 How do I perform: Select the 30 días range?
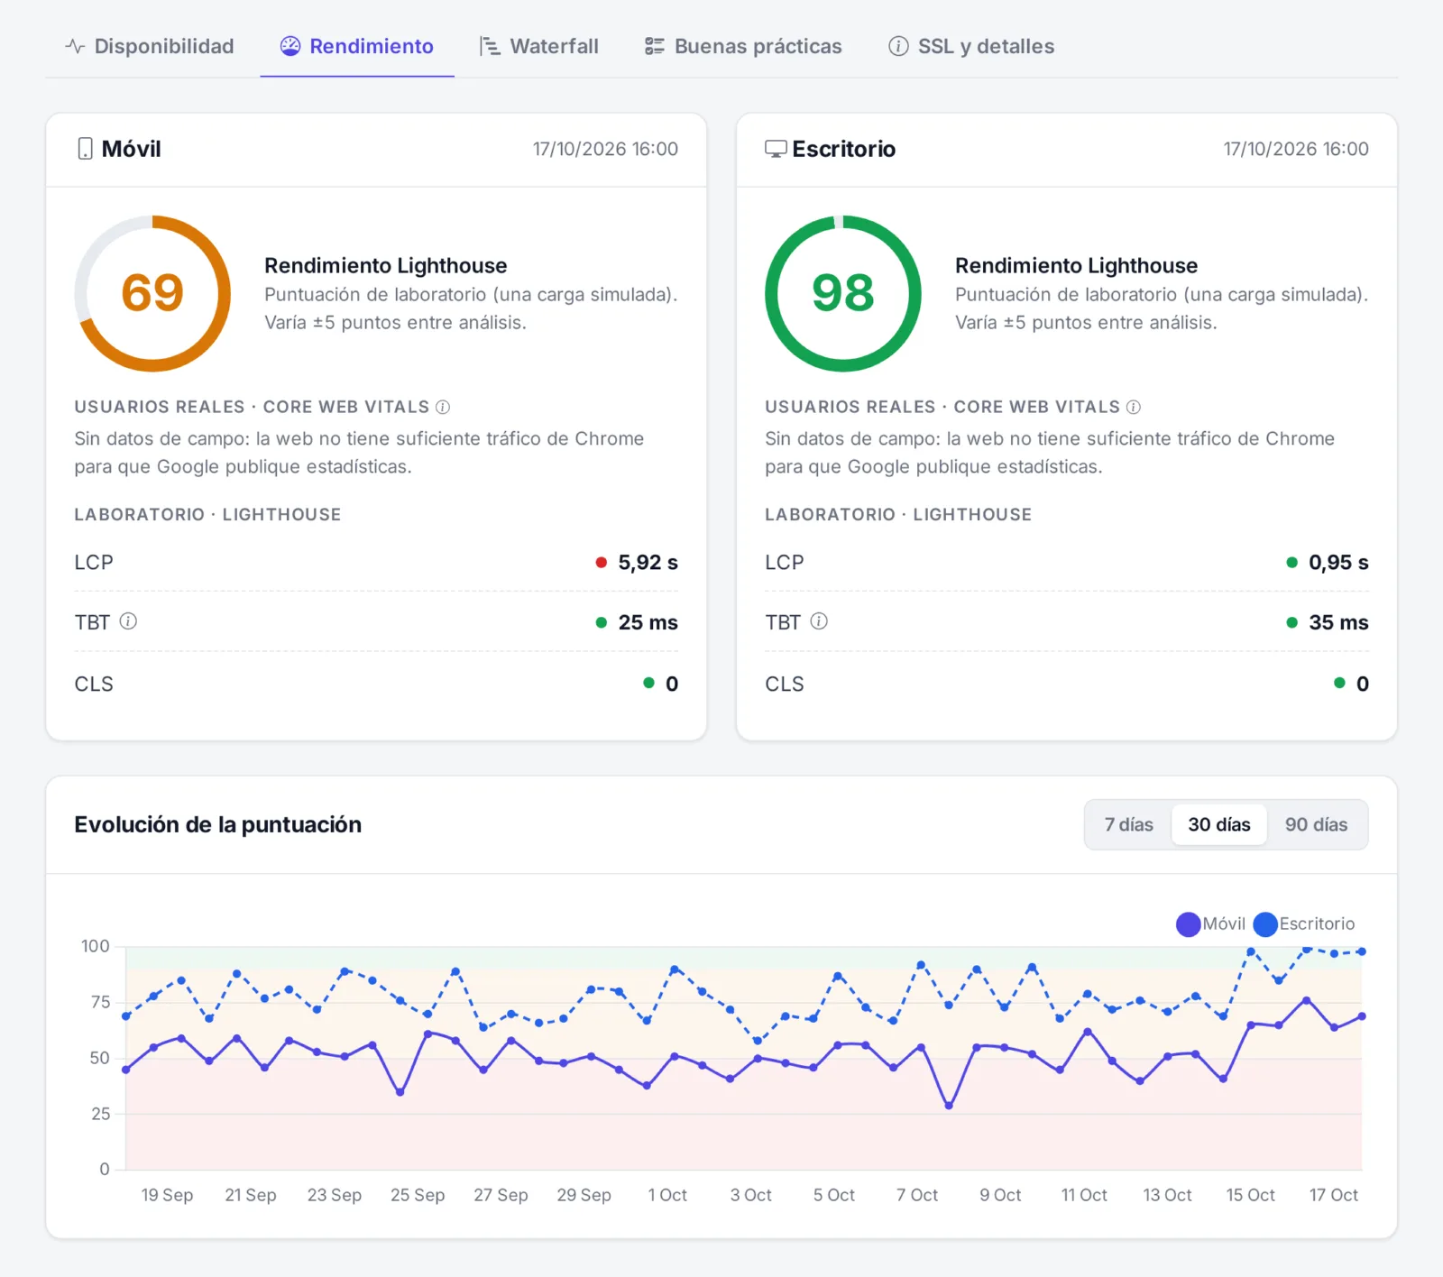click(1219, 824)
